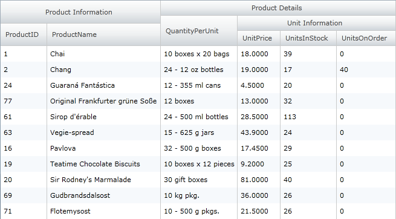Click the '24 - 12 oz bottles' cell
The height and width of the screenshot is (219, 396).
pos(199,70)
